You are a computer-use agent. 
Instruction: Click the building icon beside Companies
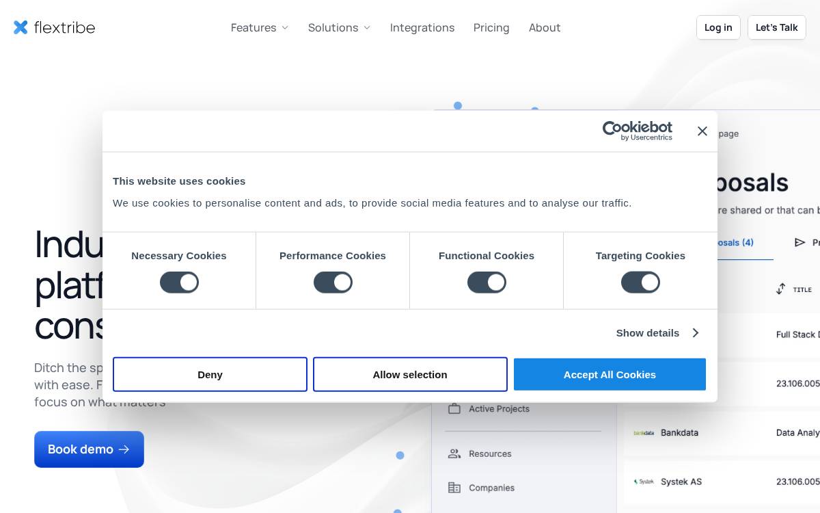[x=454, y=488]
